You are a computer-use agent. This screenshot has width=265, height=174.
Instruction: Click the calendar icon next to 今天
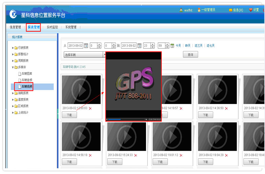tap(172, 46)
